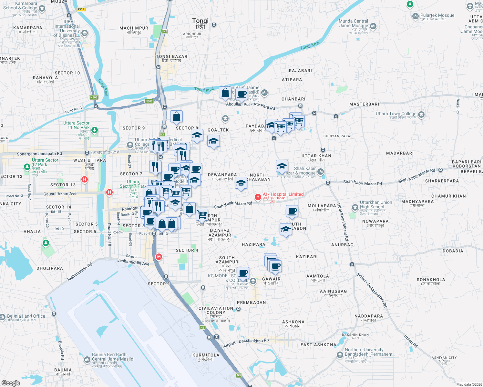The width and height of the screenshot is (483, 387).
Task: Select the Sonargaon Janapath Rd label
Action: (x=39, y=154)
